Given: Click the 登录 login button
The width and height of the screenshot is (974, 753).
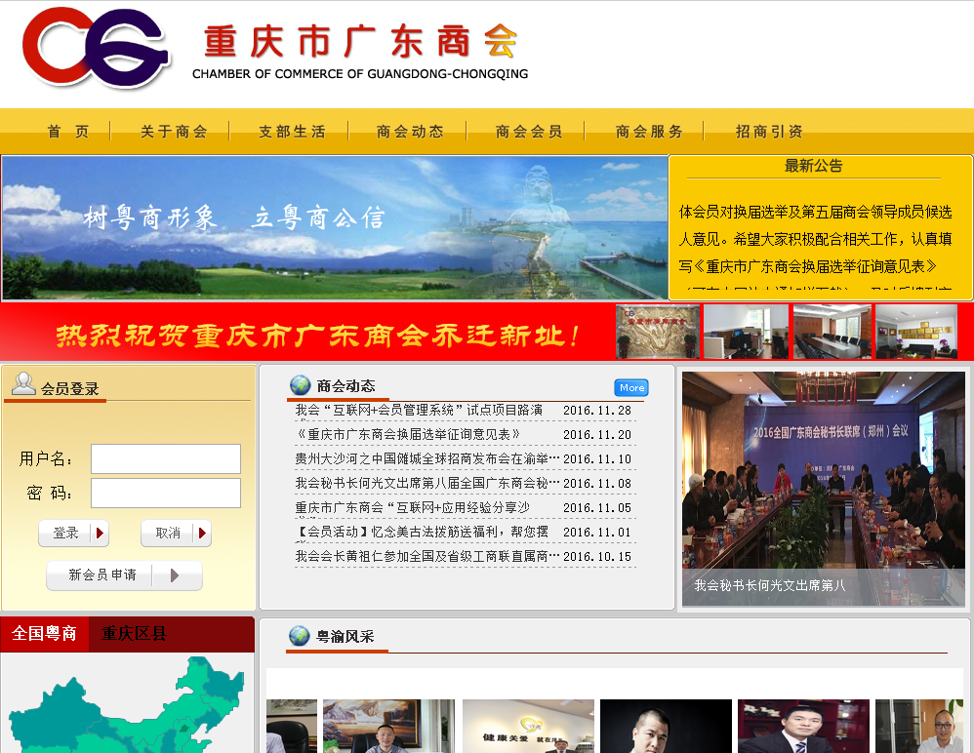Looking at the screenshot, I should pos(73,534).
